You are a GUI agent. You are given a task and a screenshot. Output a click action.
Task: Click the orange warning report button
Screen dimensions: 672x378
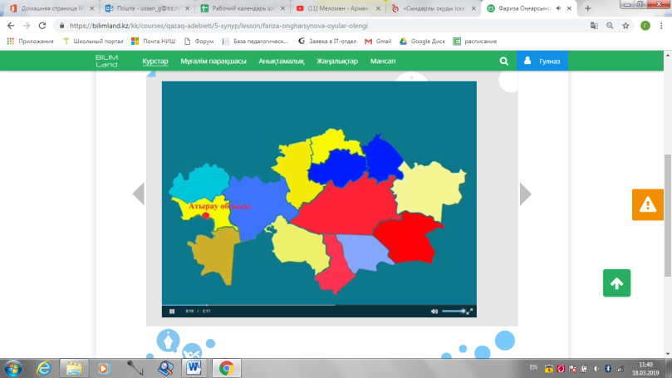pyautogui.click(x=648, y=204)
